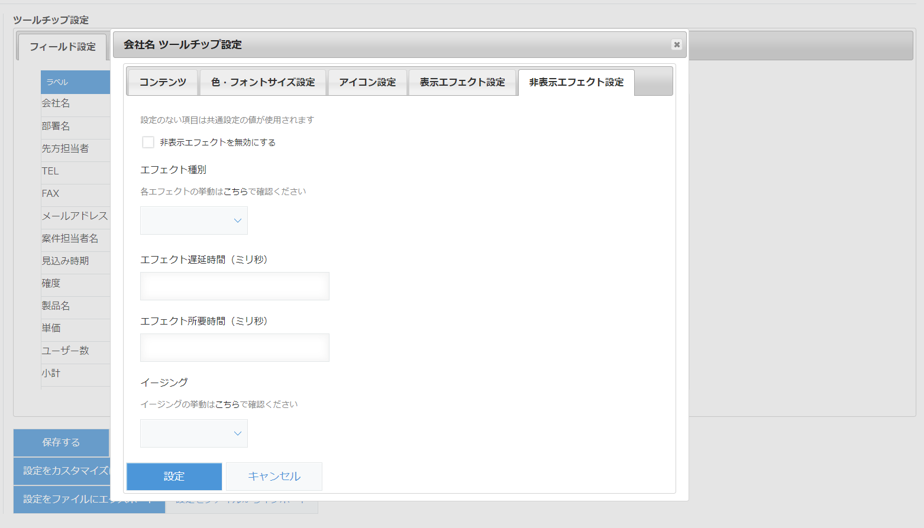Switch to the コンテンツ tab
This screenshot has height=528, width=924.
(162, 82)
